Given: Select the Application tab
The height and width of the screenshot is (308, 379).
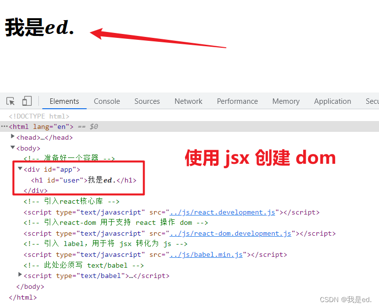Looking at the screenshot, I should (333, 101).
